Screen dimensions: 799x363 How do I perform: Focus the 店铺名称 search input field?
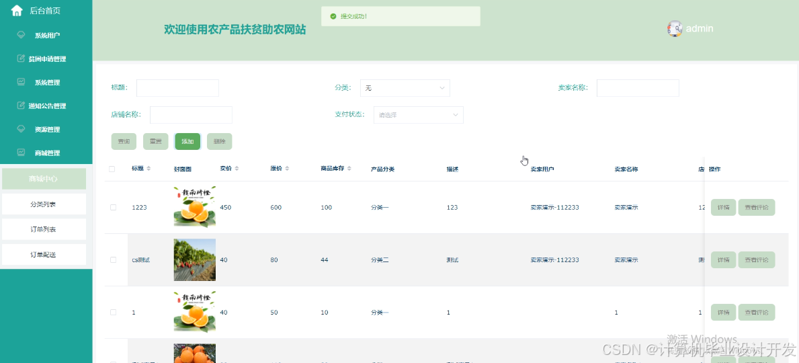191,115
